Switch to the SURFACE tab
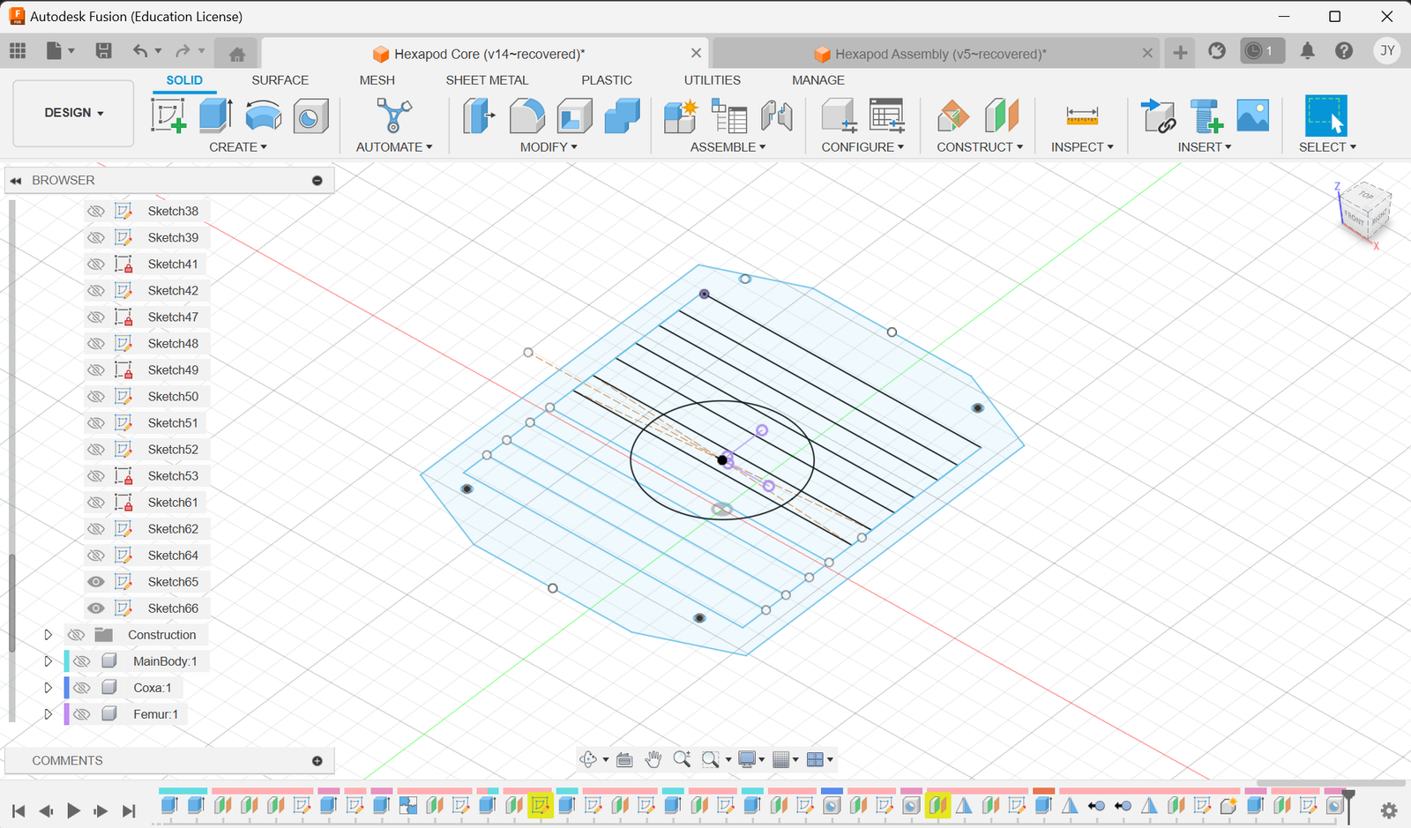1411x828 pixels. tap(280, 80)
